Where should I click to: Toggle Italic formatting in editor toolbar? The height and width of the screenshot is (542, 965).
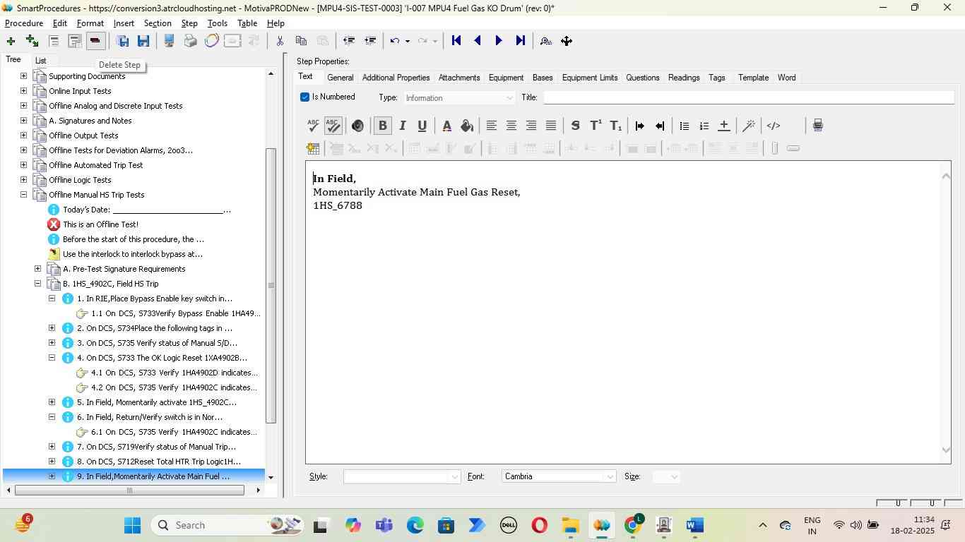pos(402,126)
